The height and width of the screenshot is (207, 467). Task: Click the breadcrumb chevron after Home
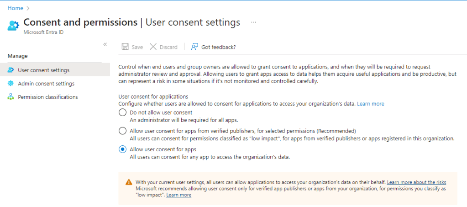click(28, 8)
